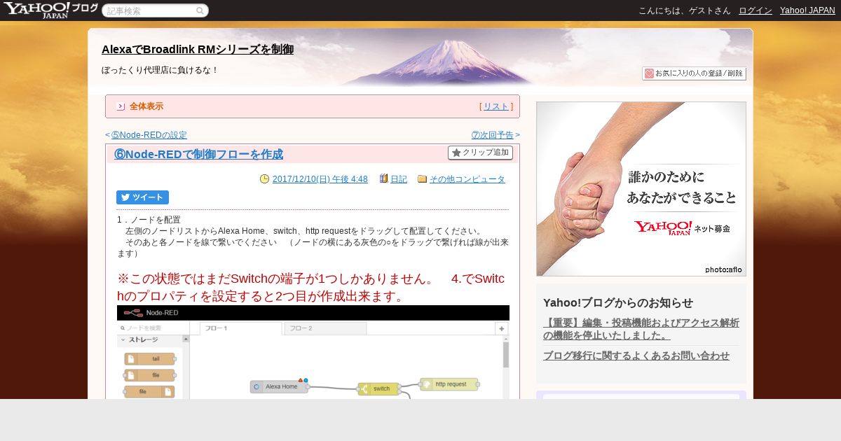The image size is (841, 441).
Task: Click the ツイート share button
Action: (x=142, y=197)
